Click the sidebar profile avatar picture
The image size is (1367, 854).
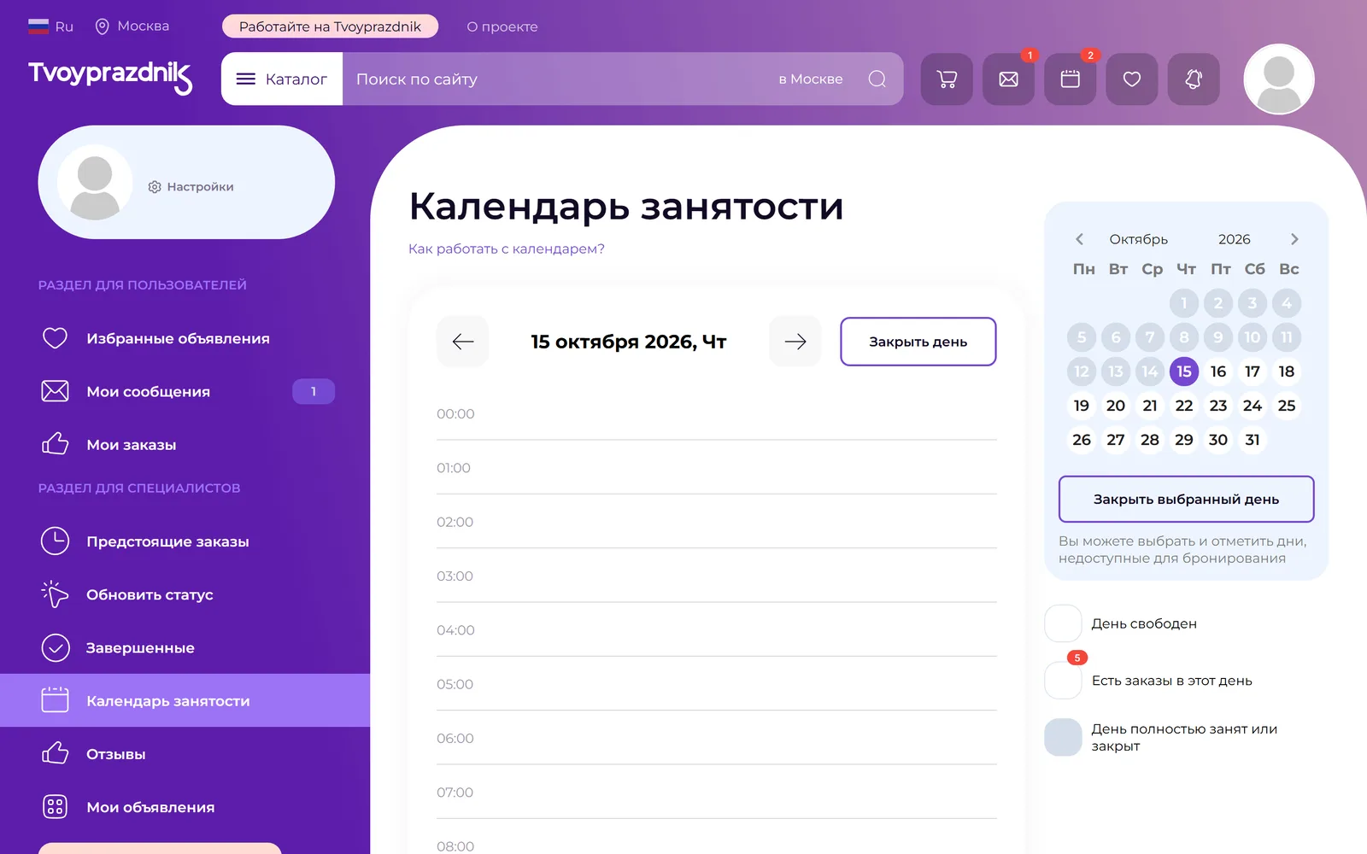[95, 183]
